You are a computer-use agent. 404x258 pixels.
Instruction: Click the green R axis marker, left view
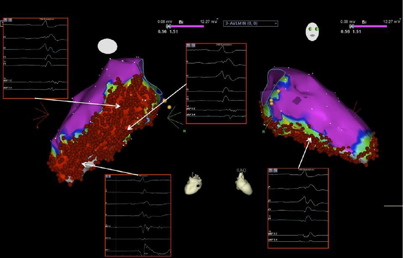pyautogui.click(x=184, y=131)
